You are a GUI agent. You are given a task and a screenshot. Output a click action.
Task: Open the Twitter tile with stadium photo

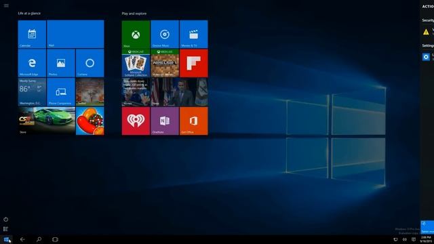[x=90, y=92]
